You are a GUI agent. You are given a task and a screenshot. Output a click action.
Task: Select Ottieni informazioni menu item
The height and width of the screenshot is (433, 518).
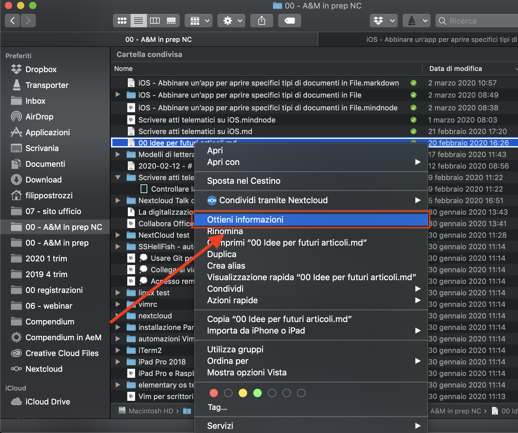(311, 220)
